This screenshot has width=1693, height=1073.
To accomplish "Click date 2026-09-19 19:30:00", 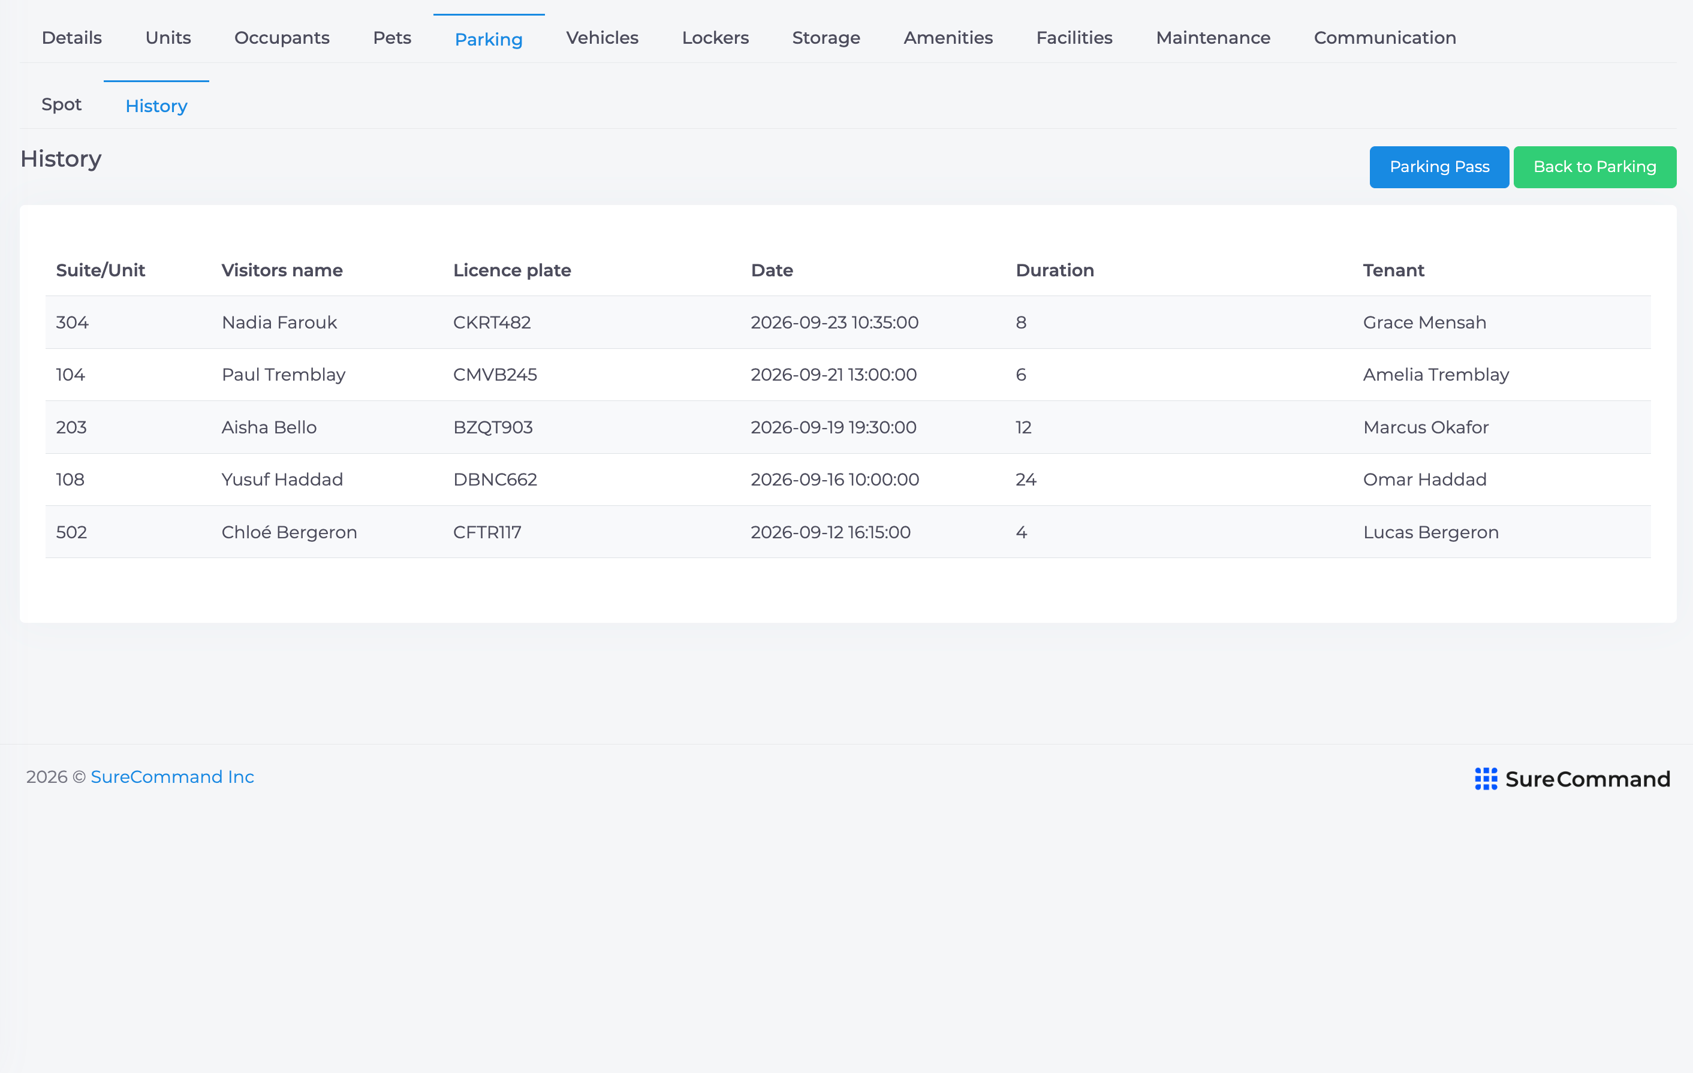I will pyautogui.click(x=833, y=427).
